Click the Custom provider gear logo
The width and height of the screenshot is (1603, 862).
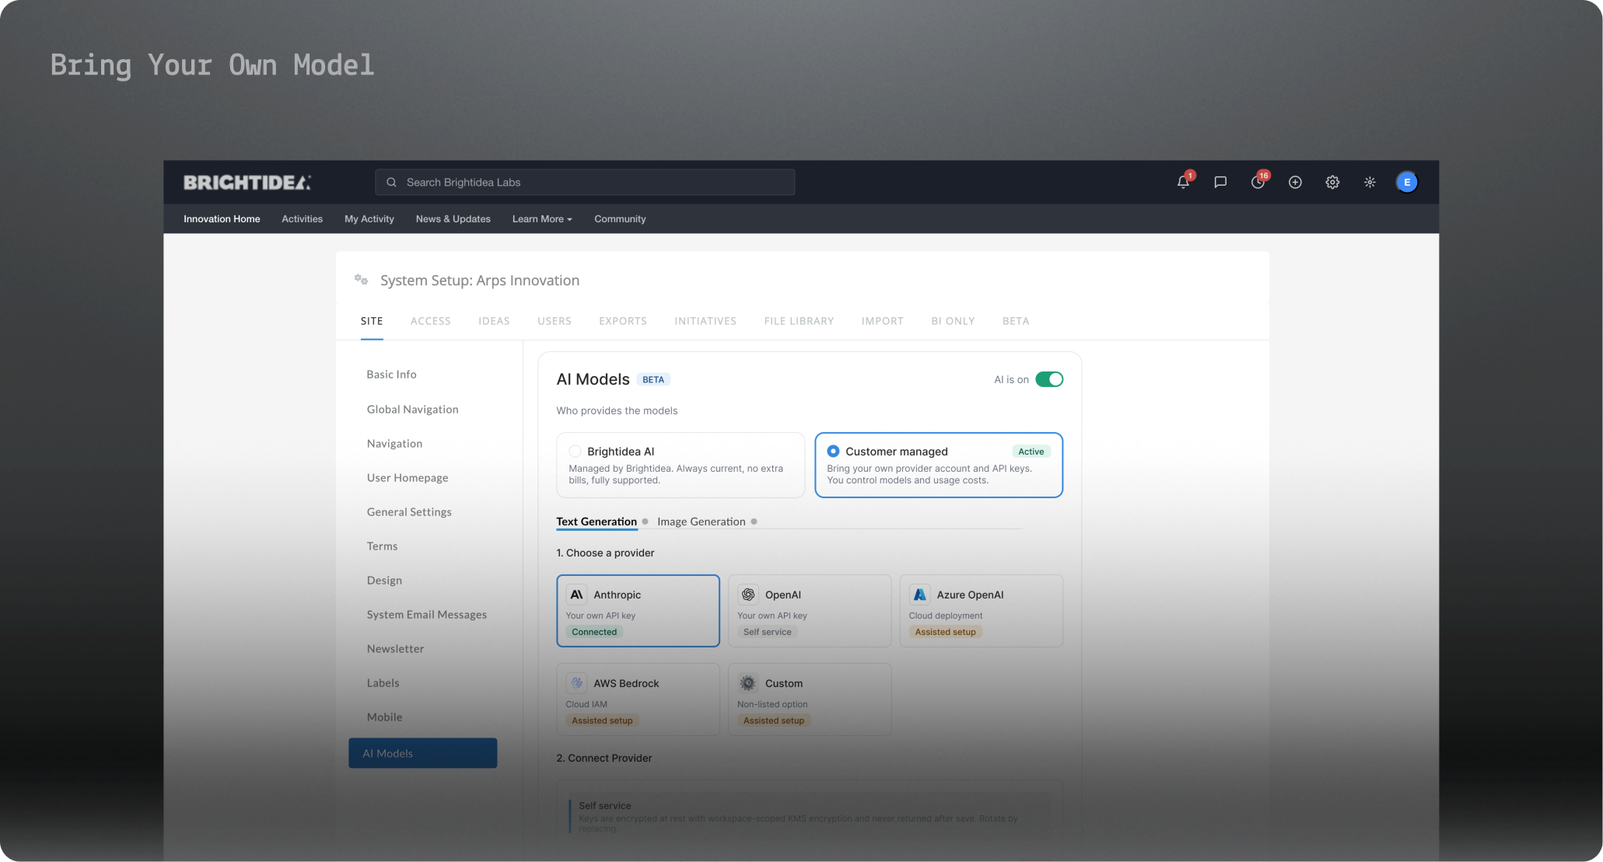click(x=748, y=683)
